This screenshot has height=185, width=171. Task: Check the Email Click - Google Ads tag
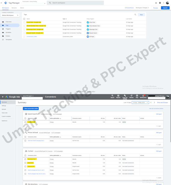(x=24, y=22)
